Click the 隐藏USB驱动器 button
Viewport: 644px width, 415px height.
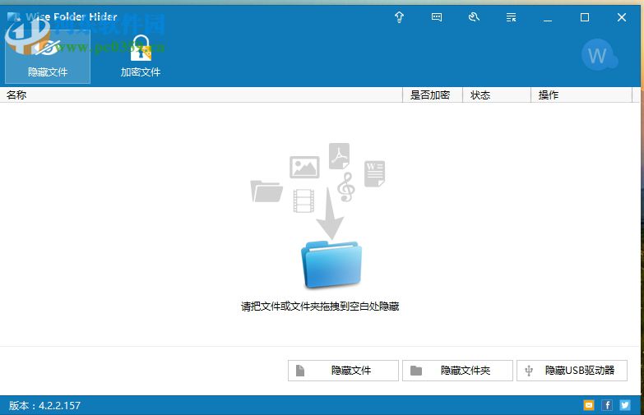572,371
